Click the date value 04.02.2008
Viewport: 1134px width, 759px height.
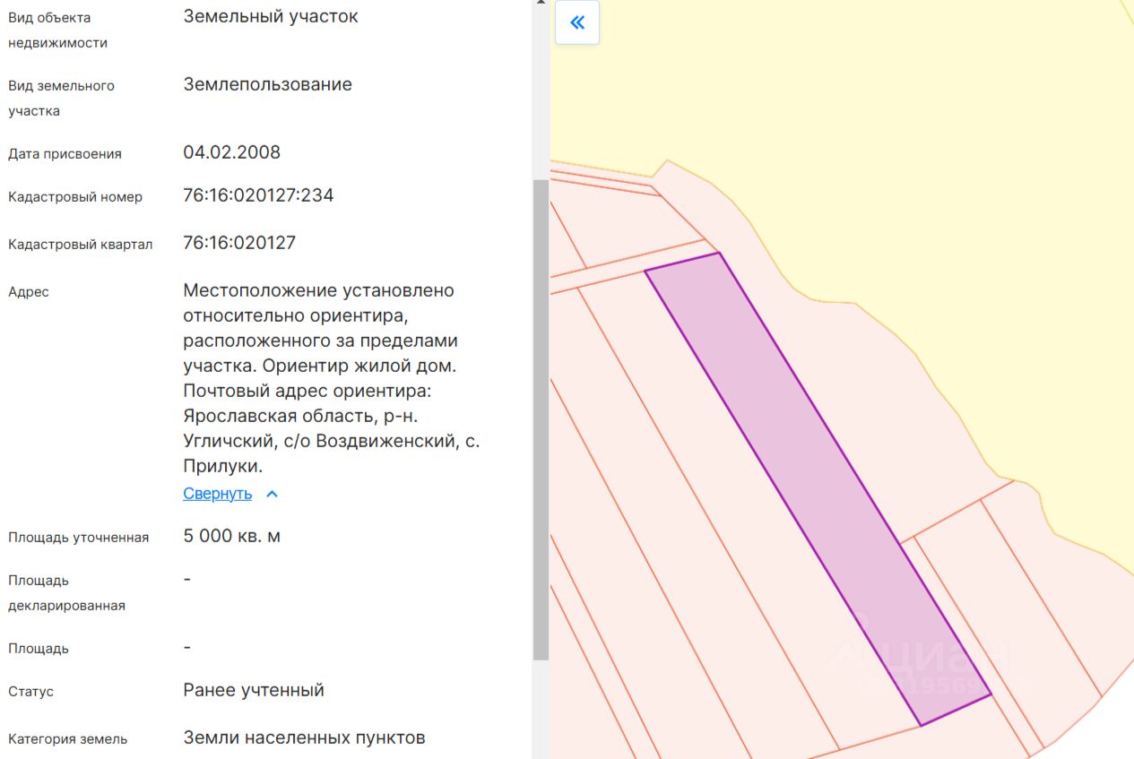(x=232, y=152)
